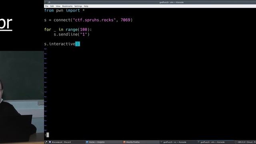Click the vim command line prompt at bottom

[47, 135]
